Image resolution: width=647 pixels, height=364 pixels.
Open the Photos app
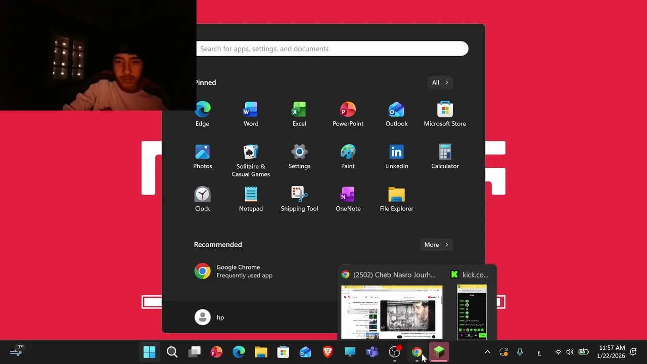pos(202,157)
